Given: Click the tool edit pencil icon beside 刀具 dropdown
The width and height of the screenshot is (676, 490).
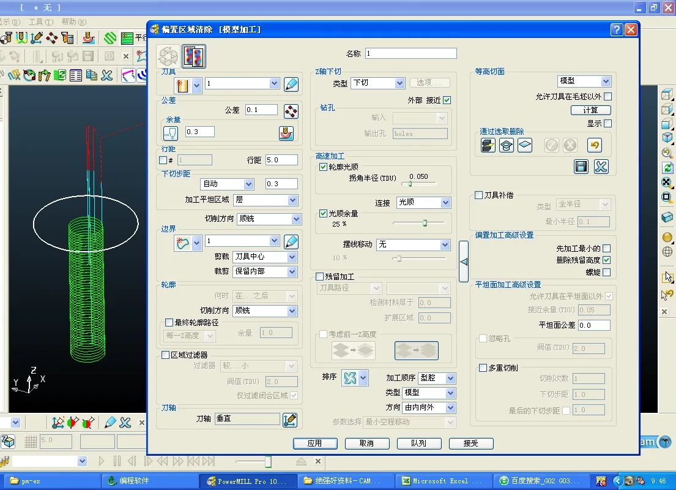Looking at the screenshot, I should (291, 84).
